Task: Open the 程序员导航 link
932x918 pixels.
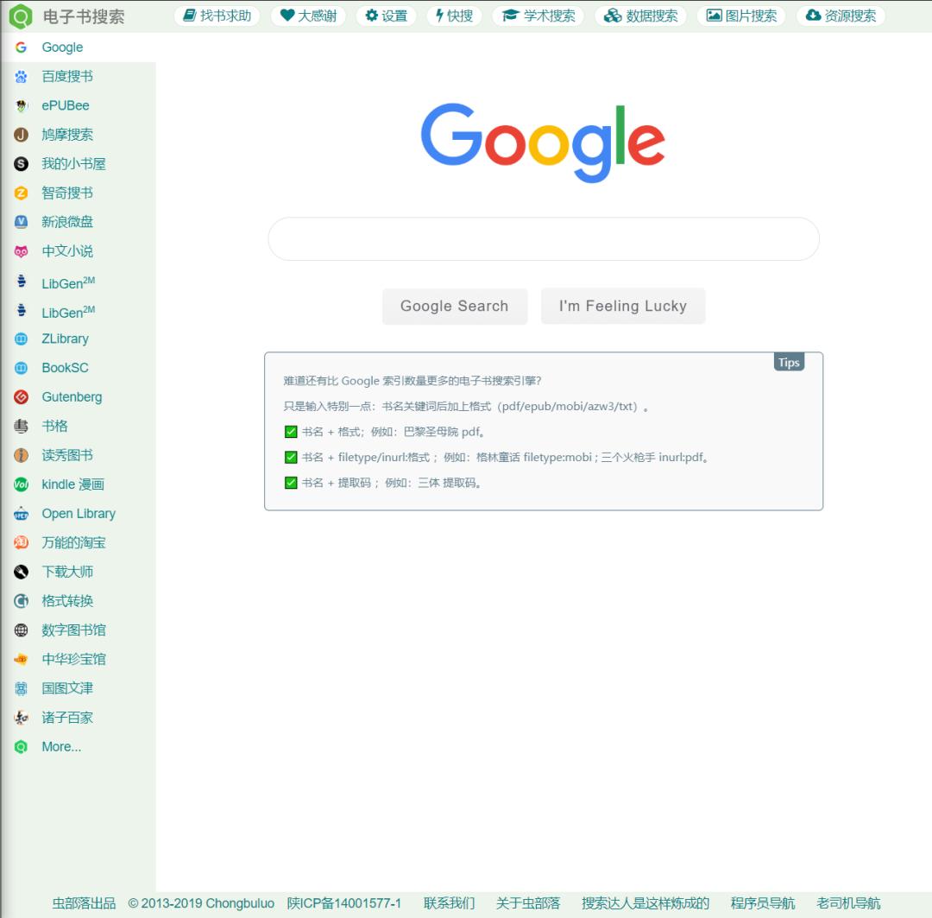Action: tap(763, 903)
